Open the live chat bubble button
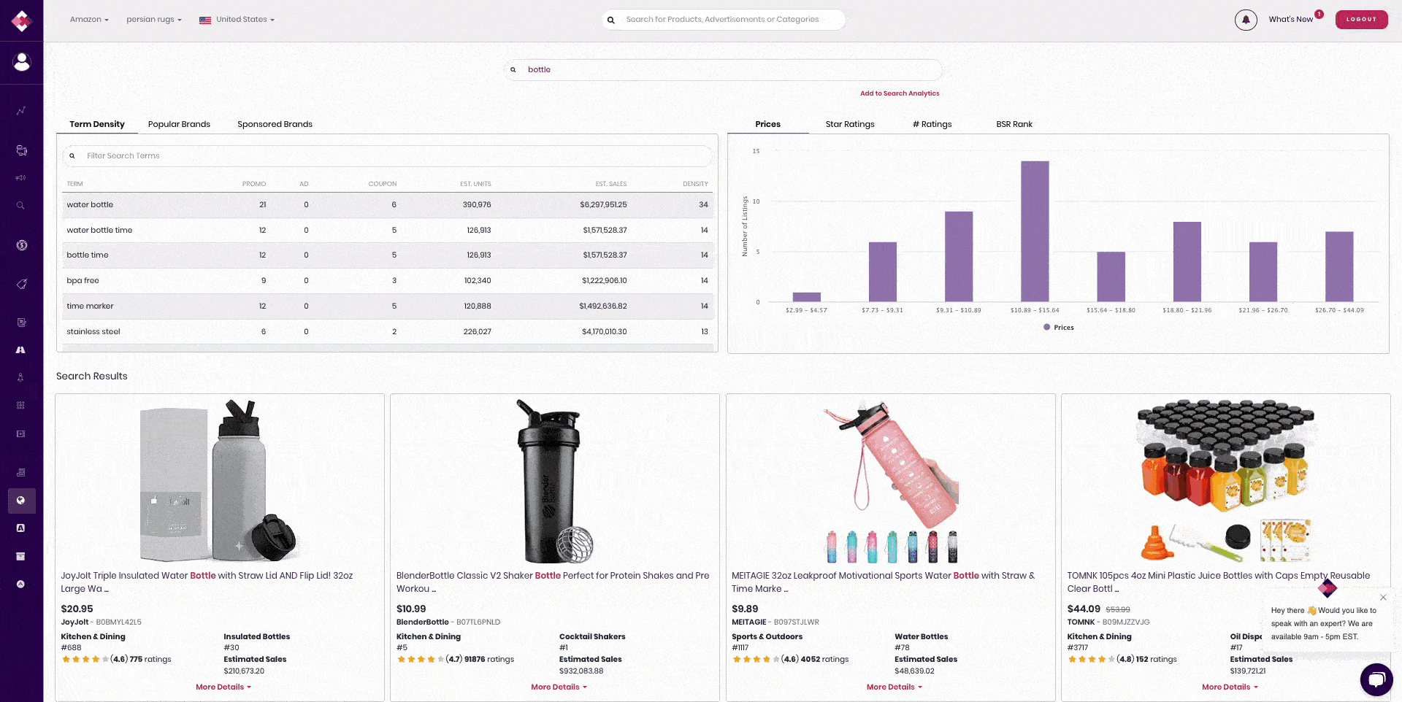Image resolution: width=1402 pixels, height=702 pixels. point(1376,679)
